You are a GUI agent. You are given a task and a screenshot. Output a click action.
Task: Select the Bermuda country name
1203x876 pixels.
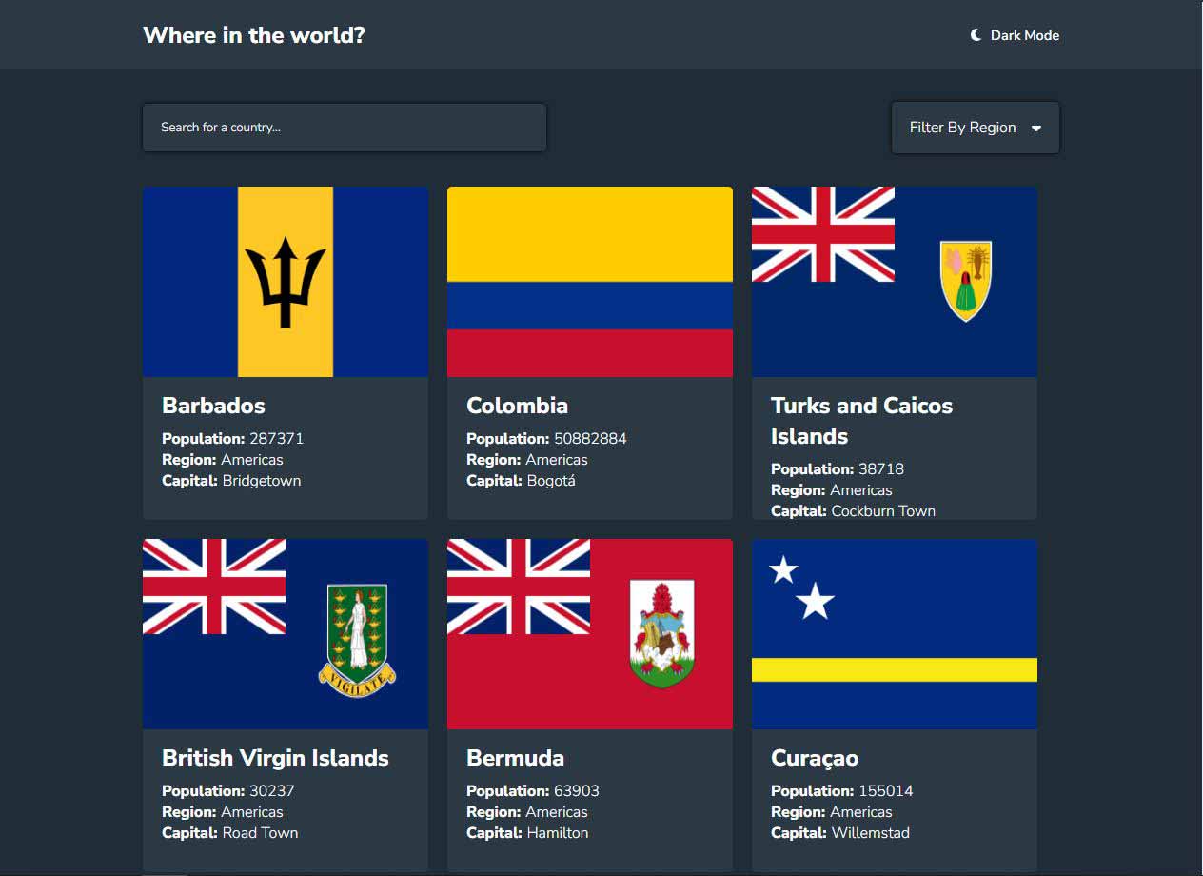(x=516, y=758)
